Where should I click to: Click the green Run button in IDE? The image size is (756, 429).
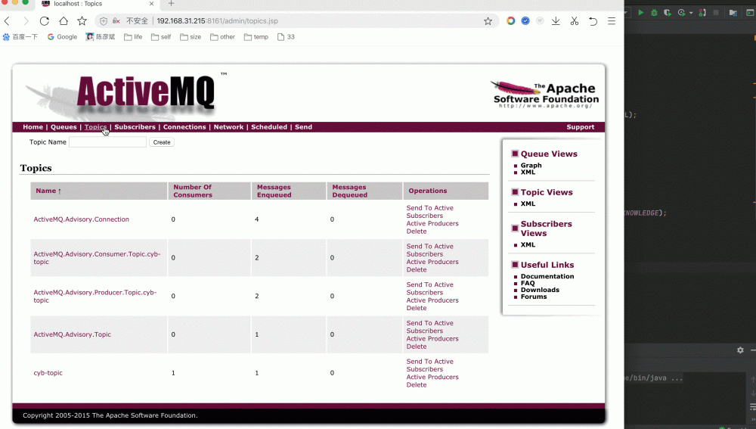coord(641,13)
